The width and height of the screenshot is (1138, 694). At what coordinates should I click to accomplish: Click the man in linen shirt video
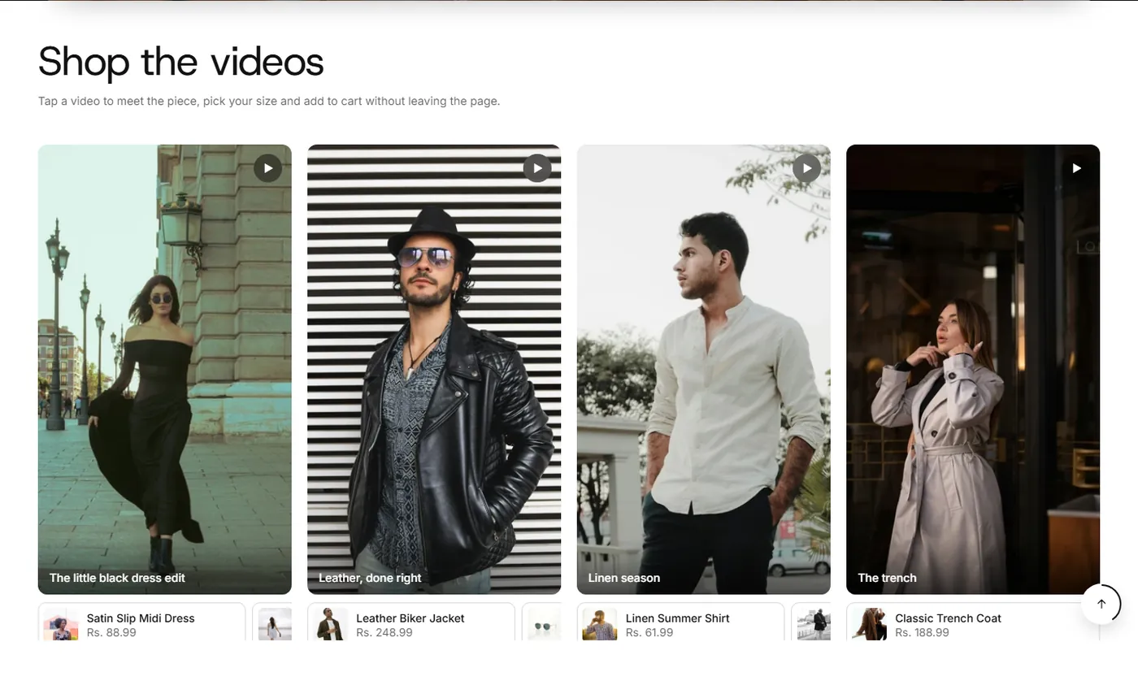(704, 369)
